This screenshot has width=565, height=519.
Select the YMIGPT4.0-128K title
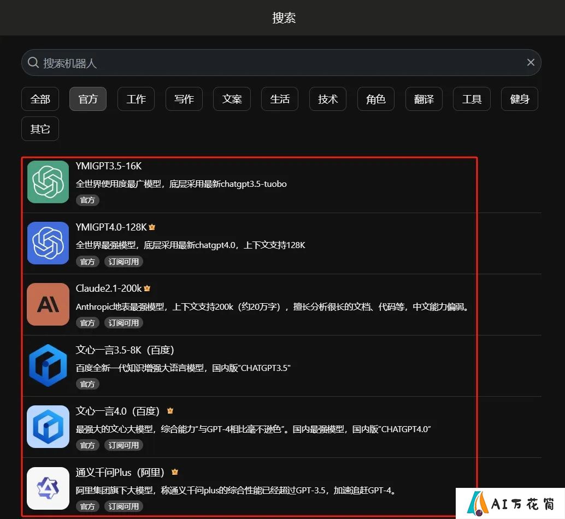(111, 227)
